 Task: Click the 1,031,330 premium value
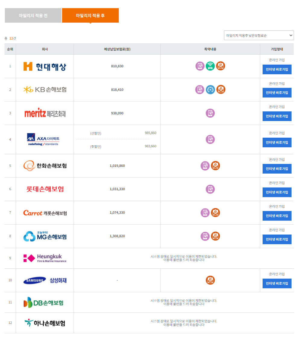click(x=117, y=189)
